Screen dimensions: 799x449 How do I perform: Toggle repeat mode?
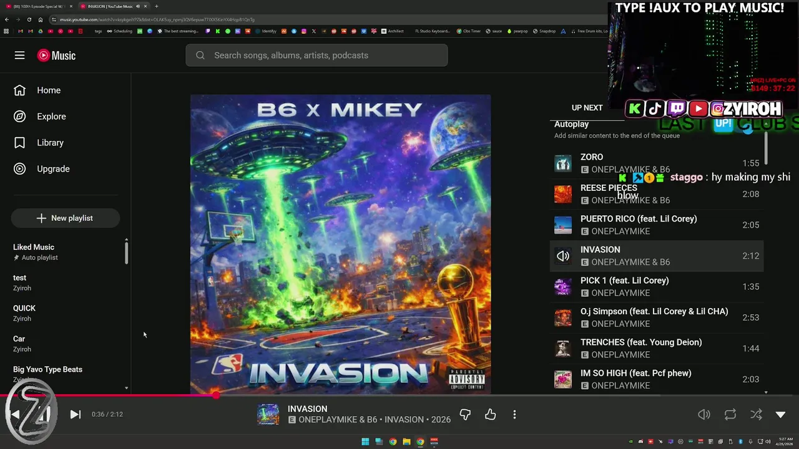coord(730,414)
